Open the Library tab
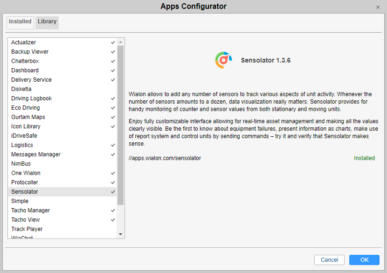The width and height of the screenshot is (387, 273). (x=47, y=21)
